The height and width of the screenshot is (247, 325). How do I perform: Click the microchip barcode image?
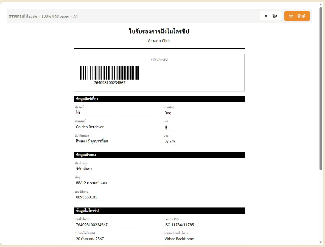[110, 72]
